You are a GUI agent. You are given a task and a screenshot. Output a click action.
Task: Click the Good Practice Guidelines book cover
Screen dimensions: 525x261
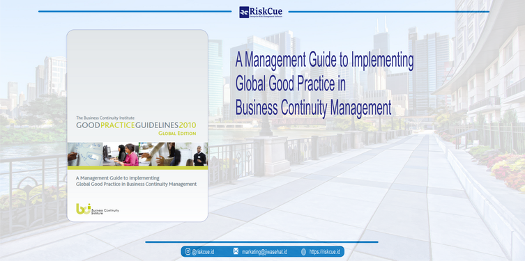click(137, 126)
